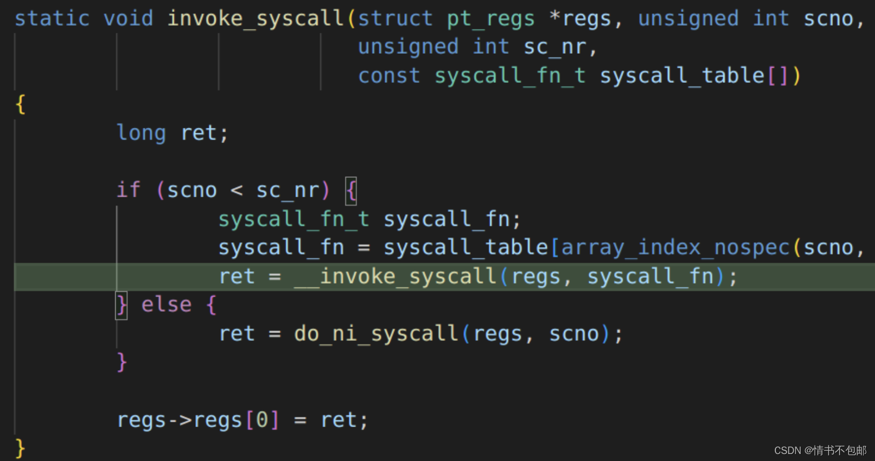The width and height of the screenshot is (875, 461).
Task: Click the syscall_table[] parameter in the signature
Action: click(x=695, y=76)
